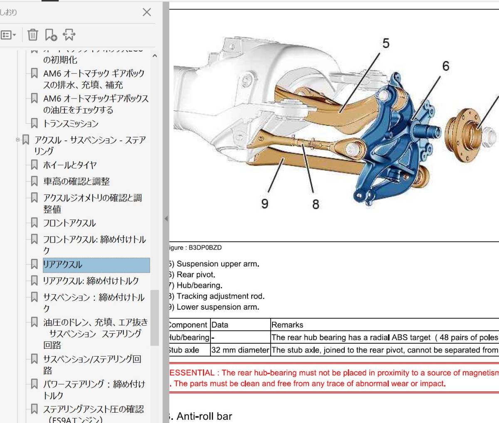Open bookmark 油圧のドレン、充填、エア抜き サスペンション ステアリング回路
The height and width of the screenshot is (423, 499).
tap(96, 334)
